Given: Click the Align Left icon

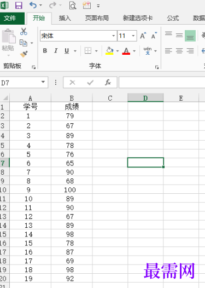Looking at the screenshot, I should pos(168,50).
